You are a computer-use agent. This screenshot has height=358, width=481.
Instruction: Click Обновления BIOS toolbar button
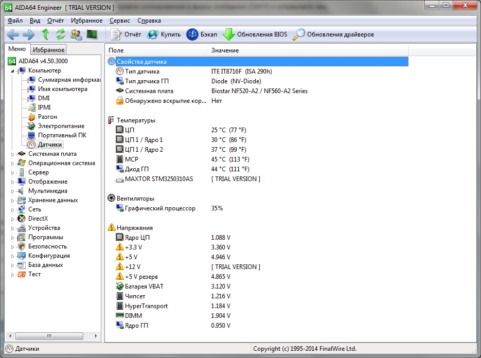255,34
